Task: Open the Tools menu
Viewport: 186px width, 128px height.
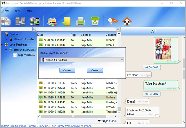Action: point(18,10)
